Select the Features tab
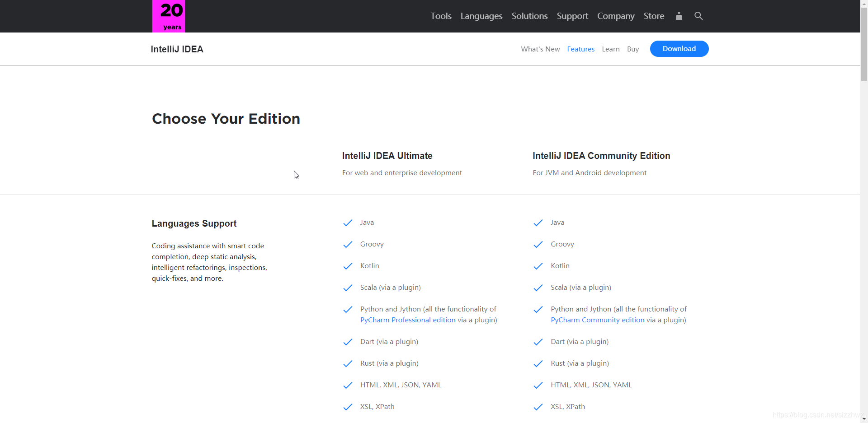This screenshot has width=868, height=423. pos(581,49)
